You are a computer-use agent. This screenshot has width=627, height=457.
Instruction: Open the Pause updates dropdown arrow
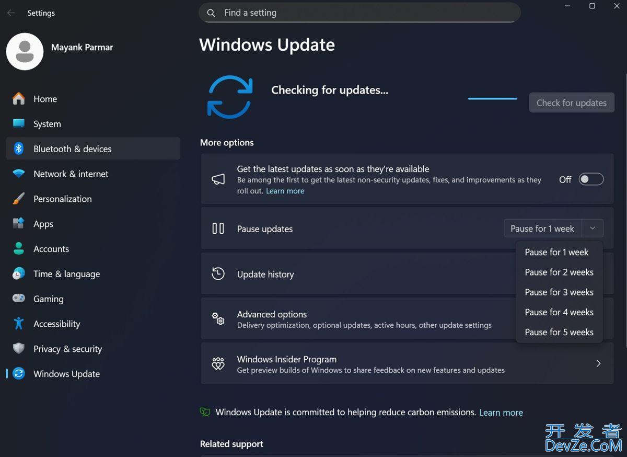click(593, 229)
